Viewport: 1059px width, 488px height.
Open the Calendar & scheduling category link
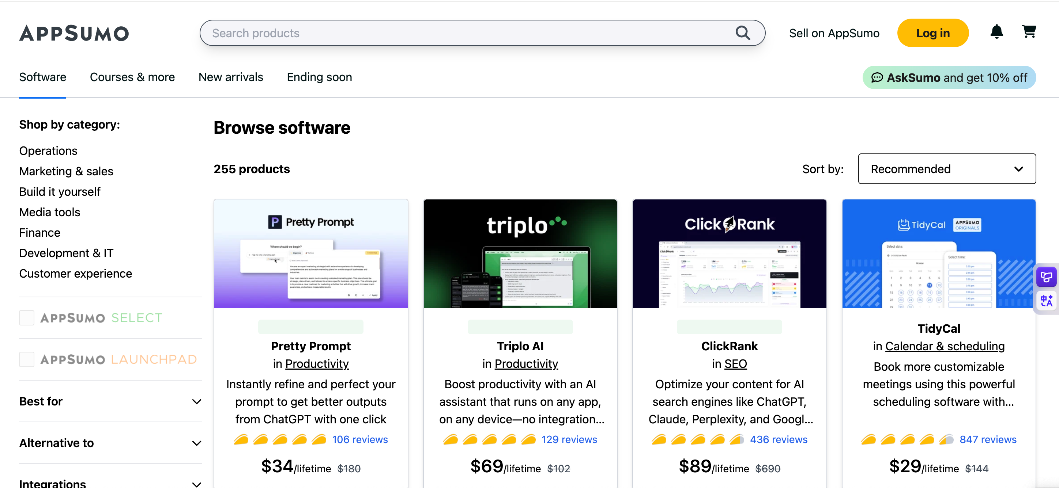945,346
